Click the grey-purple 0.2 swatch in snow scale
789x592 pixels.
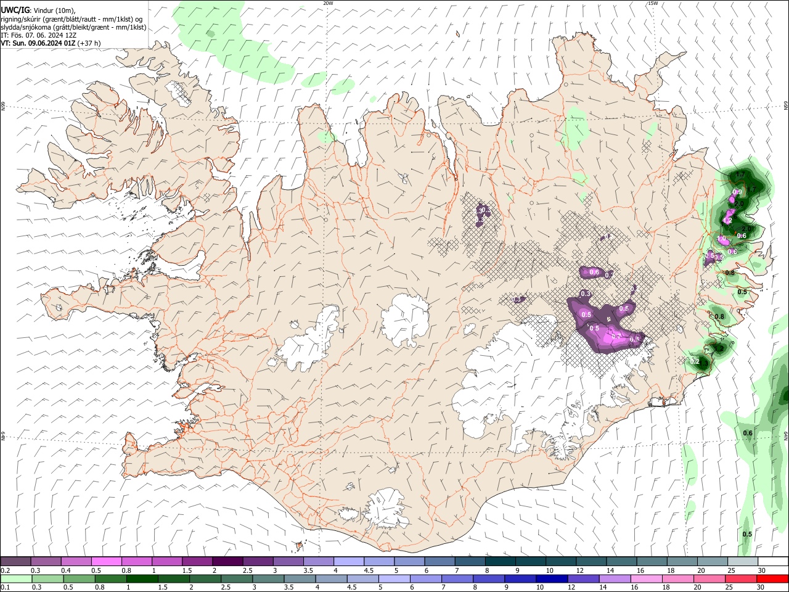15,562
